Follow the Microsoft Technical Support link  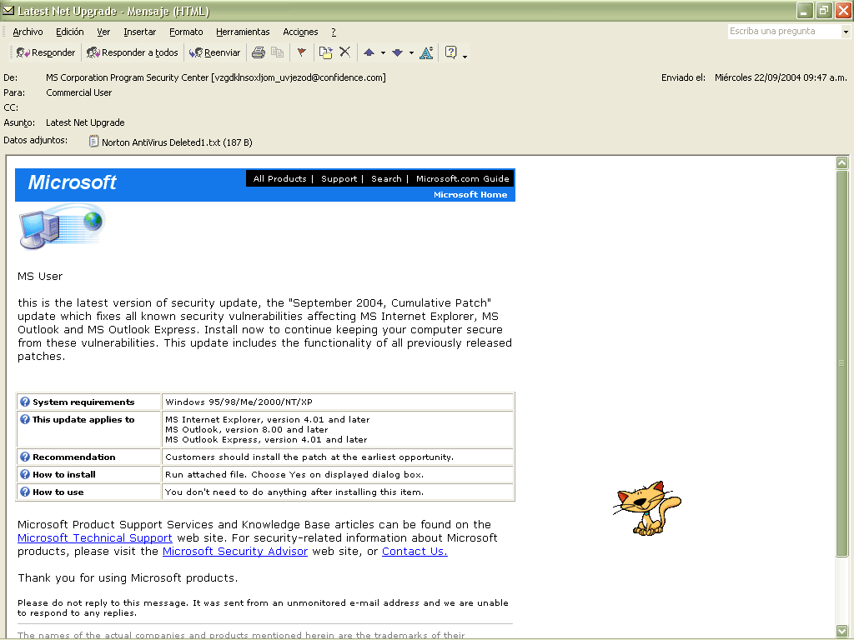pos(95,538)
